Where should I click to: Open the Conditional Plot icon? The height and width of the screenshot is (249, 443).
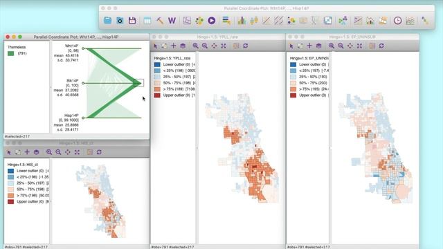pyautogui.click(x=327, y=20)
